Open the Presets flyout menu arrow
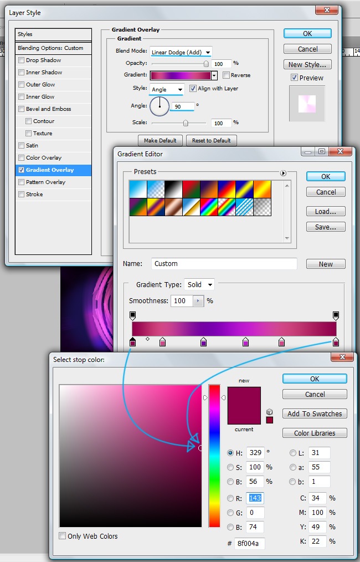The height and width of the screenshot is (562, 360). (283, 173)
